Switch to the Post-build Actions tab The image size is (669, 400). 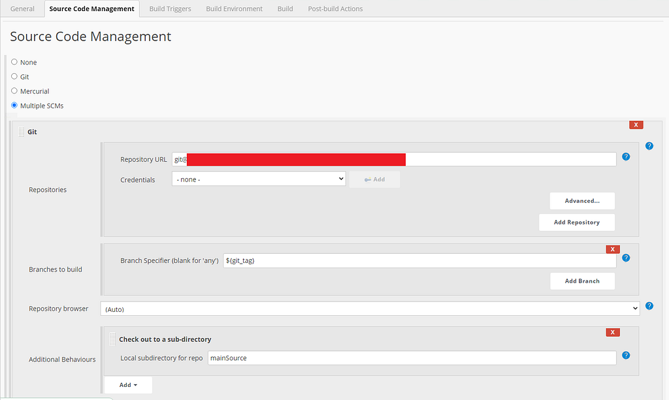(335, 8)
